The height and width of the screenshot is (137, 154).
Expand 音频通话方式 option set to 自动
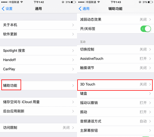[x=115, y=121]
